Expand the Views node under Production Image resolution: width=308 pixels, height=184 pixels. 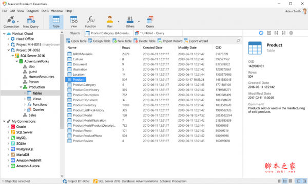click(25, 99)
